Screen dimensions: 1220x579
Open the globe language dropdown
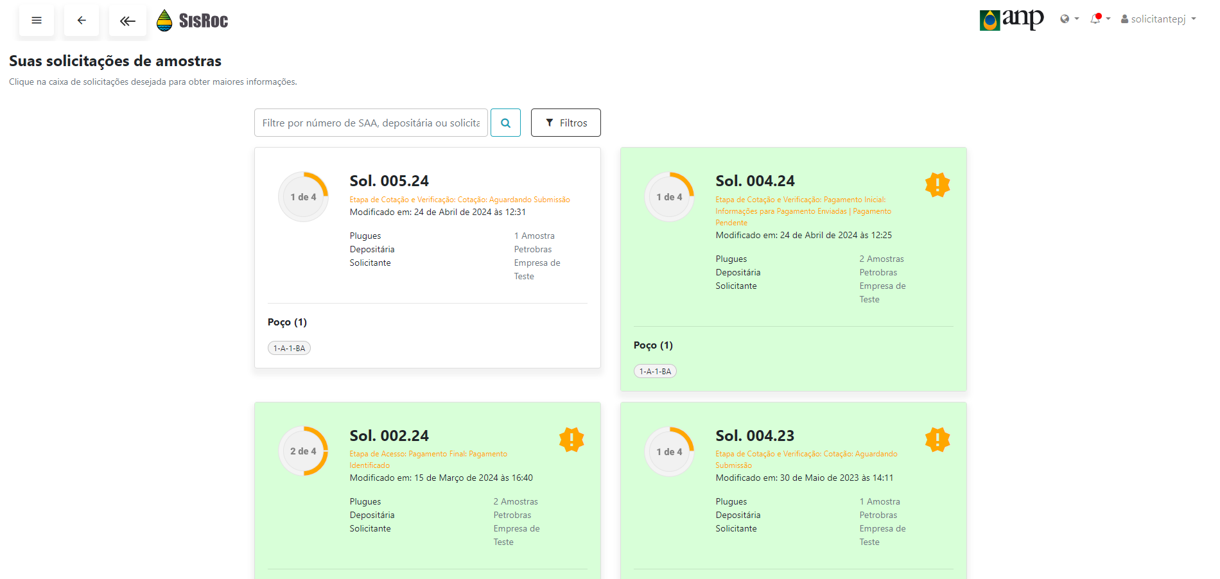[x=1069, y=19]
